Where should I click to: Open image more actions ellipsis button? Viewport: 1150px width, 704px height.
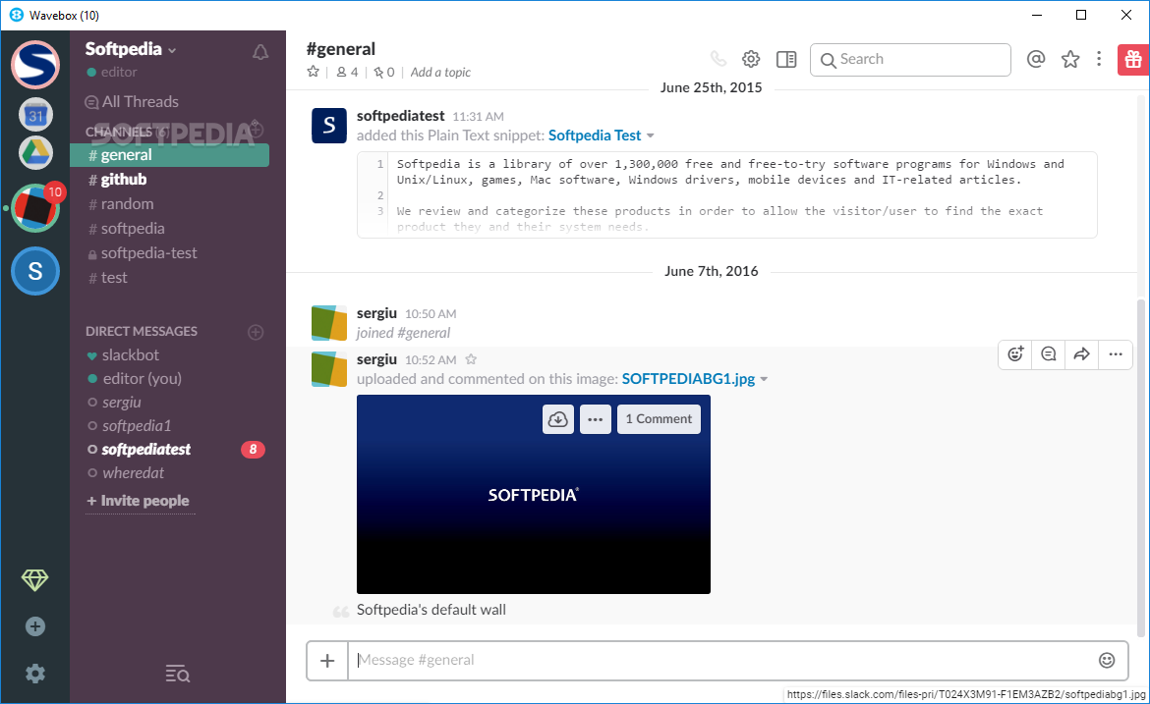point(596,419)
